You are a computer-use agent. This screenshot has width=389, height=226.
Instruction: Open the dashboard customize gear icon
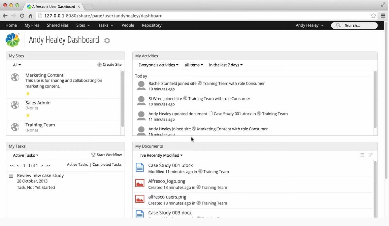[x=107, y=40]
